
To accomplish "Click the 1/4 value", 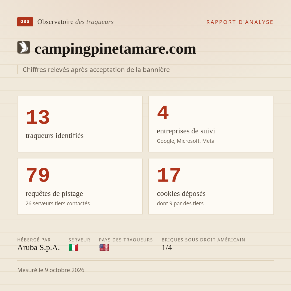I will (x=167, y=248).
